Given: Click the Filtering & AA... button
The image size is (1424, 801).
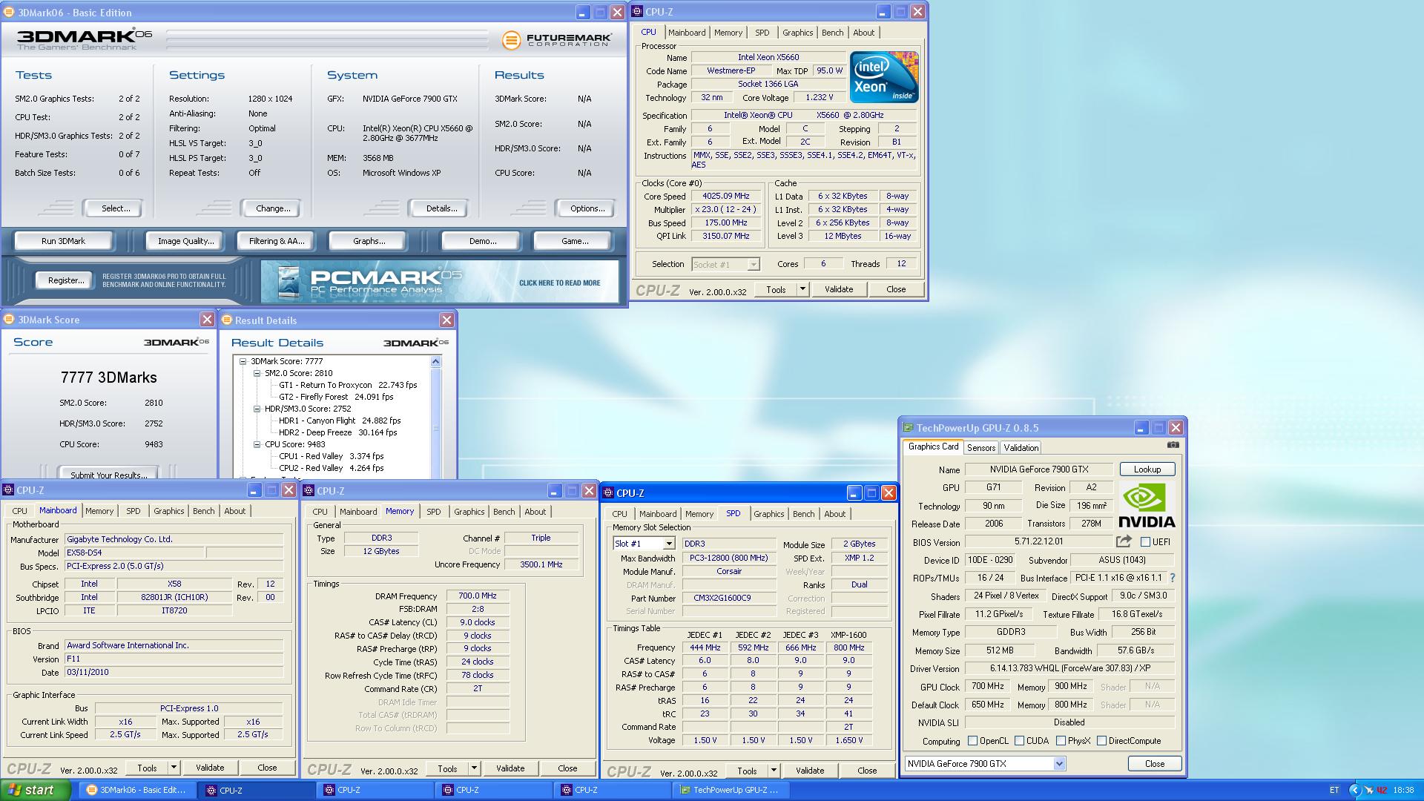Looking at the screenshot, I should click(x=277, y=241).
